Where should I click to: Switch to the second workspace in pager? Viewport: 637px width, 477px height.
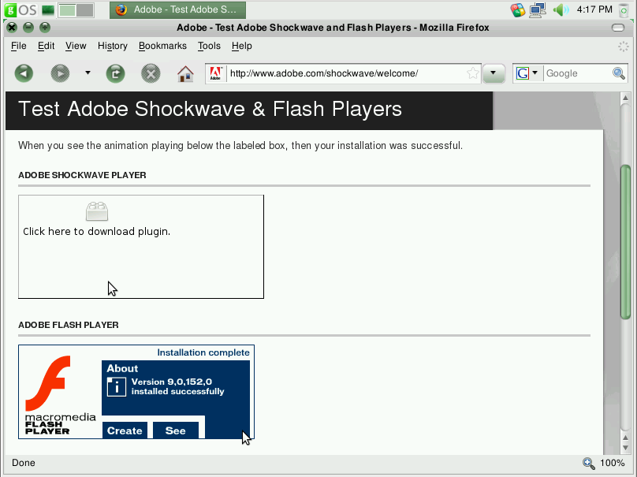[85, 10]
